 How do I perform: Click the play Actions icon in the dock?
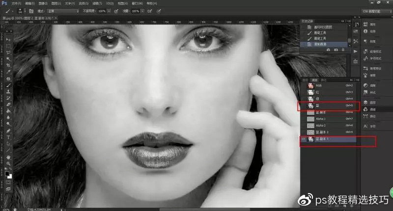click(355, 51)
